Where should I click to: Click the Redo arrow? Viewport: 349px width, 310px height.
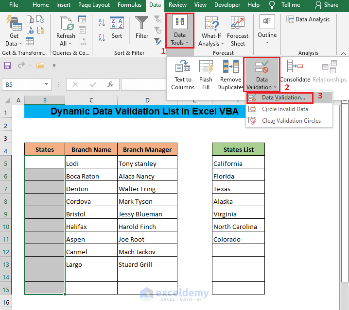click(x=21, y=65)
